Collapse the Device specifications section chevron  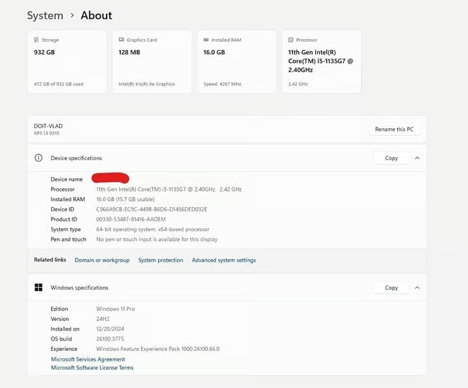(x=417, y=158)
